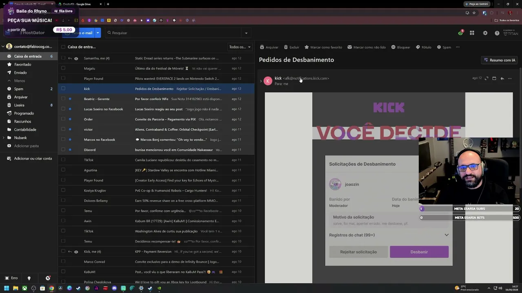Check the box for the Player Found Everspace email
The width and height of the screenshot is (522, 293).
[63, 79]
